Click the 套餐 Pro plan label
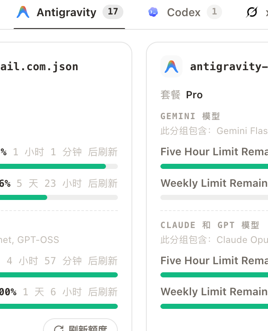268x331 pixels. pos(182,95)
